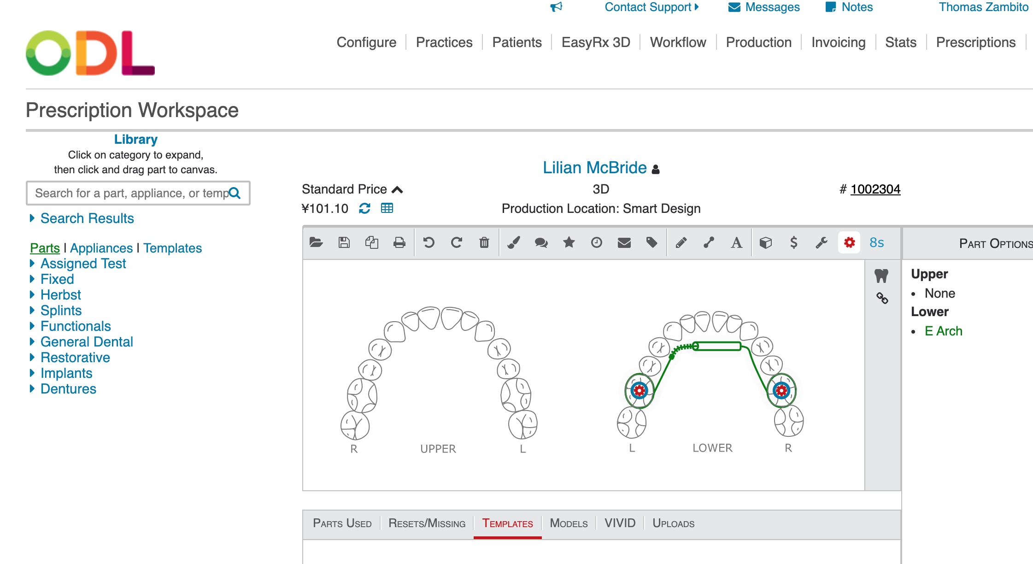The height and width of the screenshot is (564, 1033).
Task: Click the paintbrush tool icon
Action: pyautogui.click(x=513, y=242)
